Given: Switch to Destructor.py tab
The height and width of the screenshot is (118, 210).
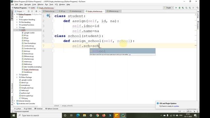Looking at the screenshot, I should point(50,11).
